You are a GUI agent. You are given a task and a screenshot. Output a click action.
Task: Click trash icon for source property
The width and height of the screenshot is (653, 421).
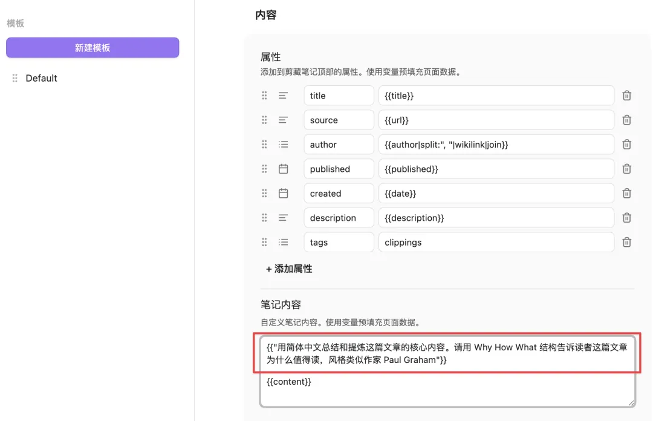tap(627, 120)
